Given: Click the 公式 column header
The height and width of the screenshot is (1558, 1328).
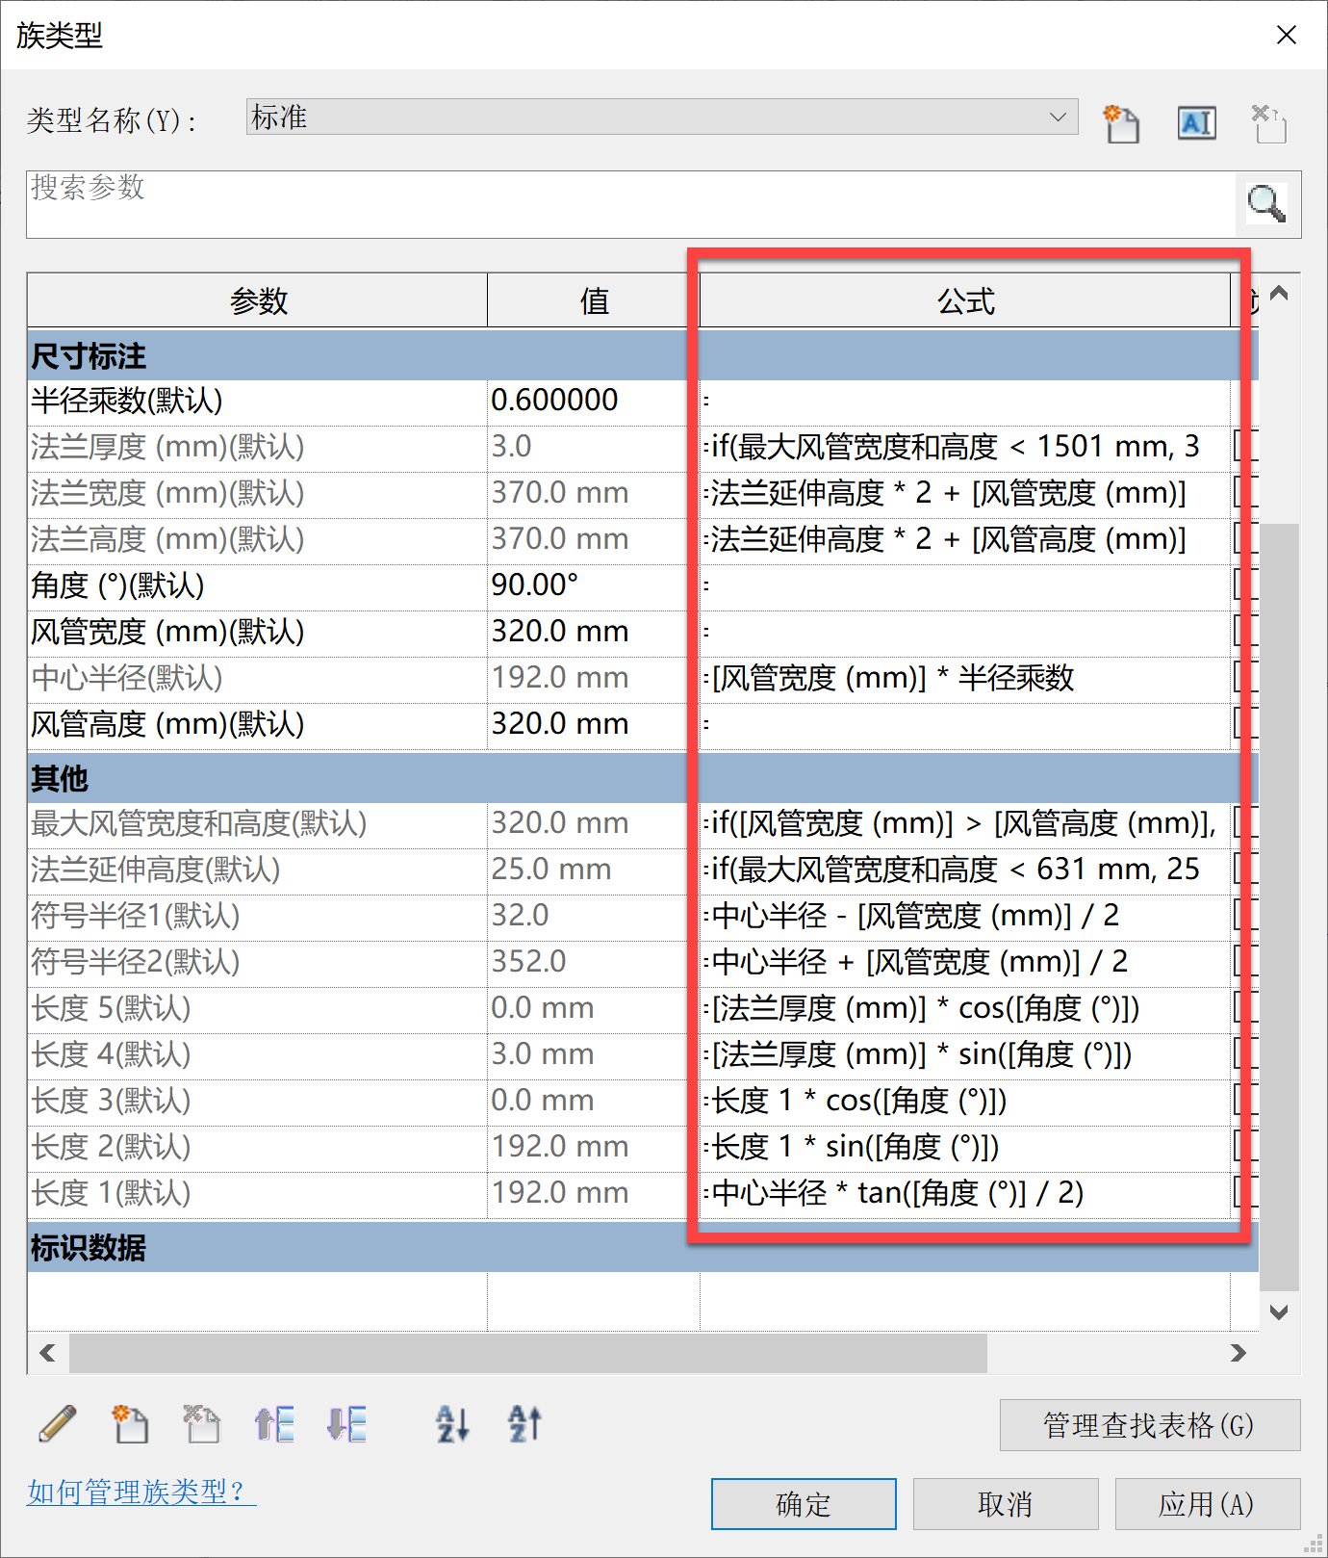Looking at the screenshot, I should pyautogui.click(x=964, y=301).
